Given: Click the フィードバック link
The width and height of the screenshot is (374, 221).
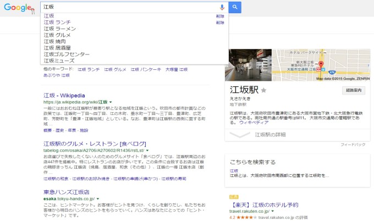Looking at the screenshot, I should tap(353, 145).
